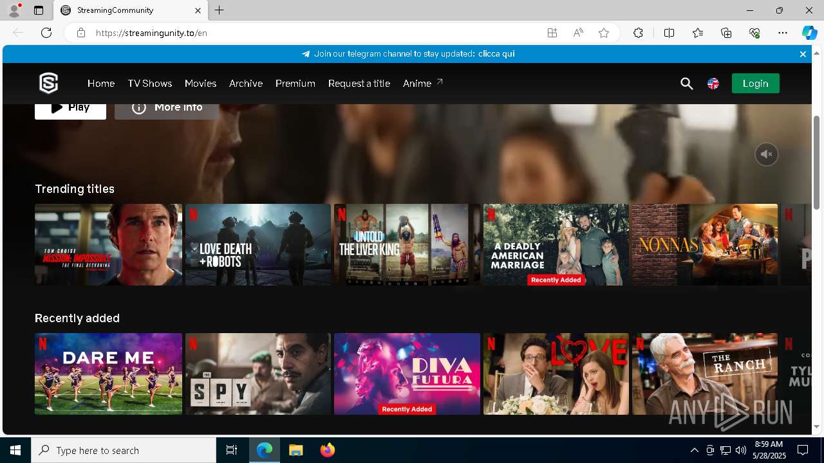Viewport: 824px width, 463px height.
Task: Open Request a title page
Action: pos(359,84)
